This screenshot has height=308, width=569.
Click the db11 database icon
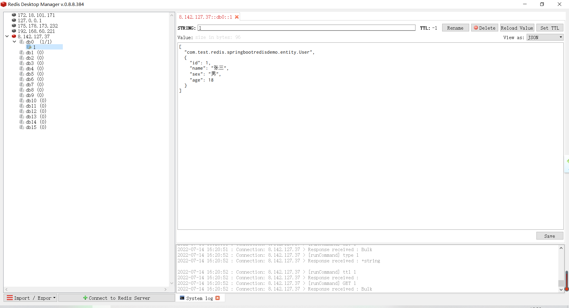pos(22,106)
